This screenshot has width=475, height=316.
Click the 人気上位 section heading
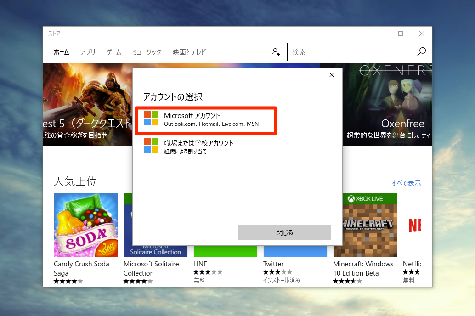click(75, 181)
